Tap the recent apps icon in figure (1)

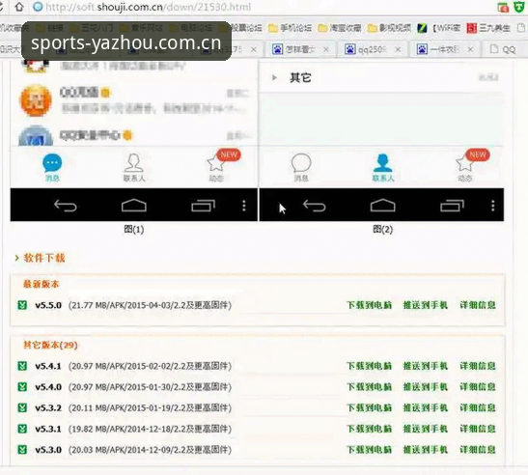click(203, 206)
